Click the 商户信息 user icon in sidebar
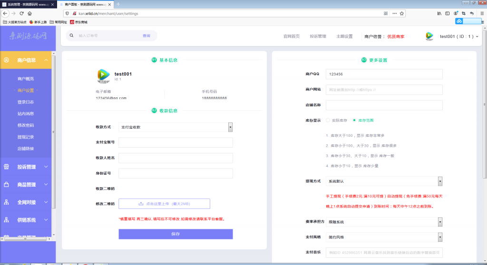Screen dimensions: 487x265 tap(7, 60)
